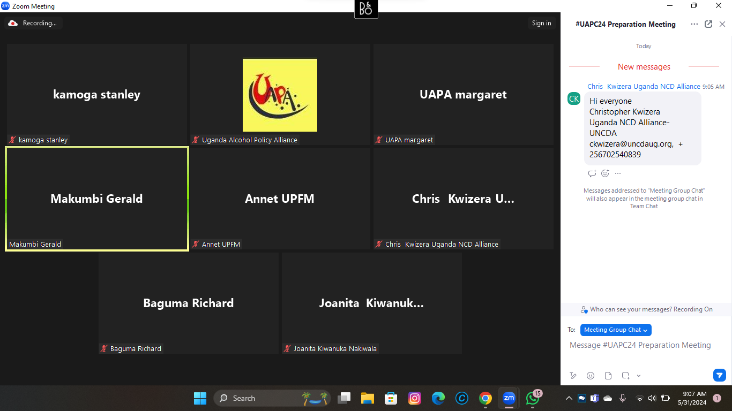Click the Windows taskbar Search box
The height and width of the screenshot is (411, 732).
tap(272, 398)
